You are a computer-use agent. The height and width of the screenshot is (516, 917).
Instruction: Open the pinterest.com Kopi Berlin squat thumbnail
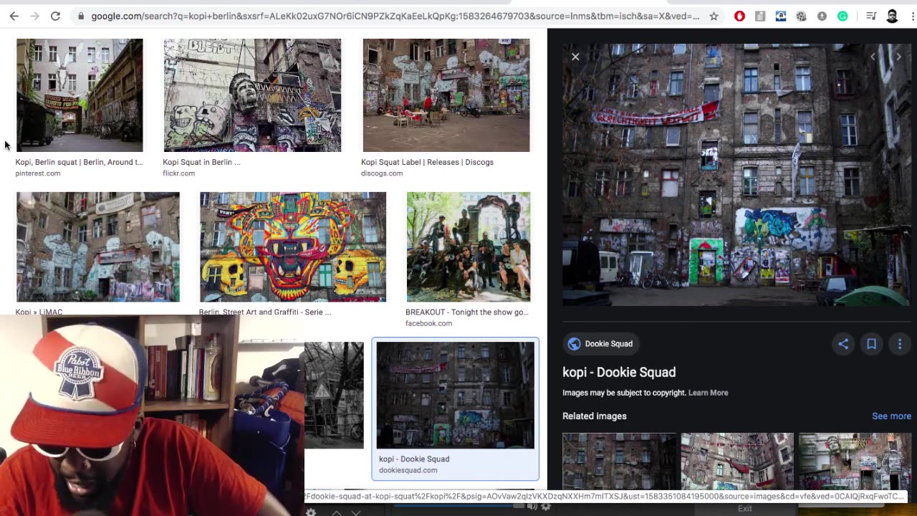[80, 95]
